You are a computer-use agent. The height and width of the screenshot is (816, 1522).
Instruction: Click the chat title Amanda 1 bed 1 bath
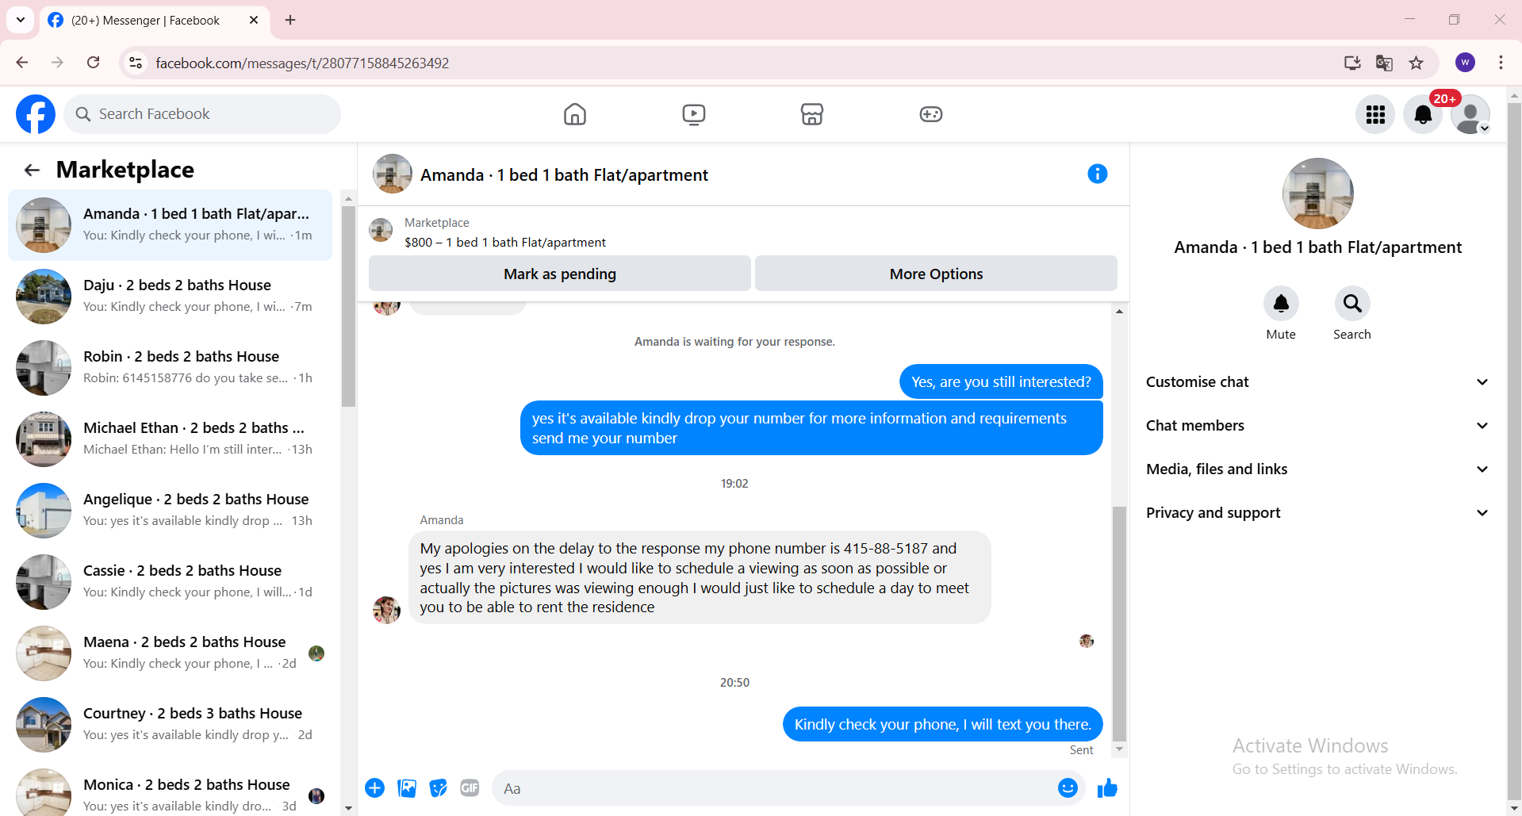click(564, 174)
